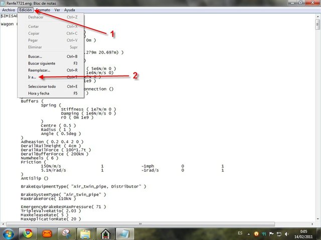Screen dimensions: 321x240
Task: Insert 'Hora y fecha' via menu
Action: (38, 93)
